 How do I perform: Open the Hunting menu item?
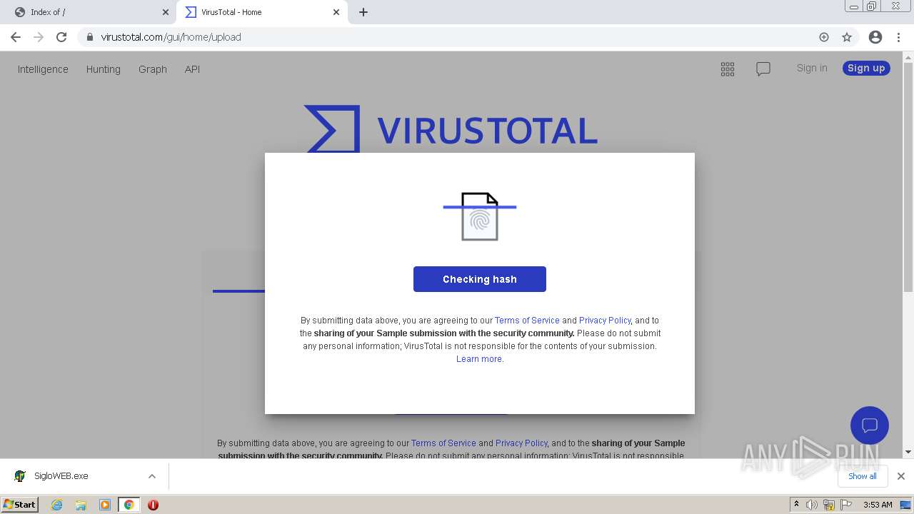pyautogui.click(x=104, y=69)
